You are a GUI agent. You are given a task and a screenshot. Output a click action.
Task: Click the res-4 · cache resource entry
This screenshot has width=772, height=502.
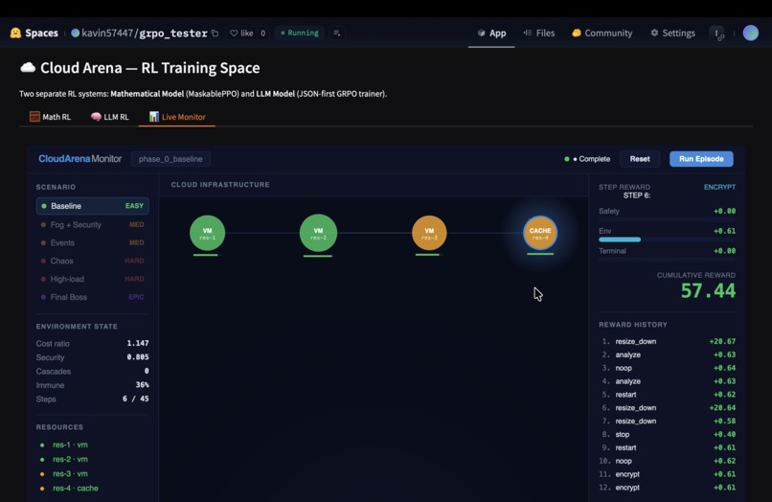[69, 489]
